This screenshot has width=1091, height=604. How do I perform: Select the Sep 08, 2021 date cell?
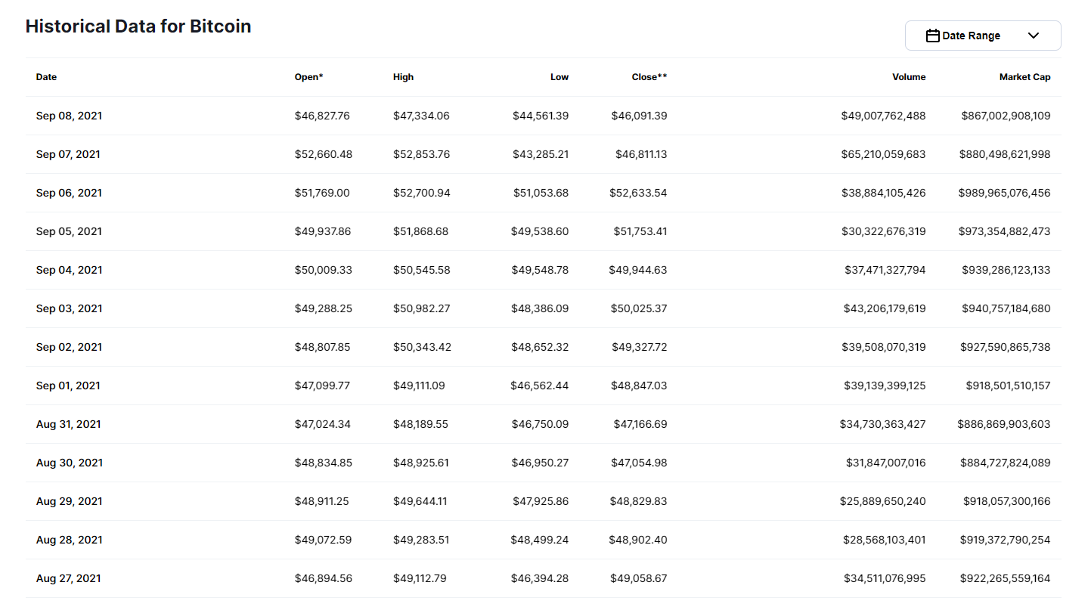(69, 116)
